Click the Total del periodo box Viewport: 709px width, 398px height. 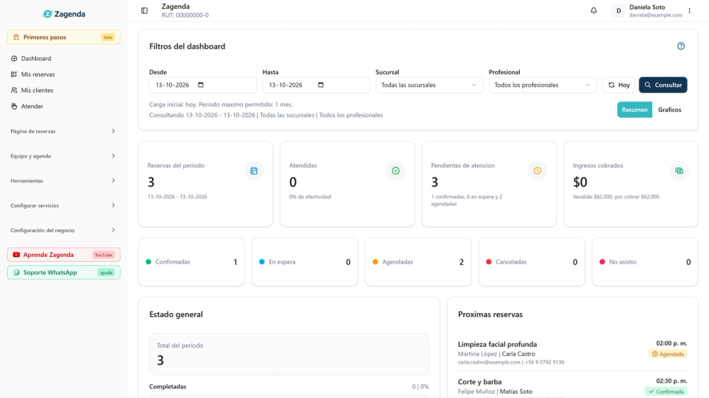289,354
